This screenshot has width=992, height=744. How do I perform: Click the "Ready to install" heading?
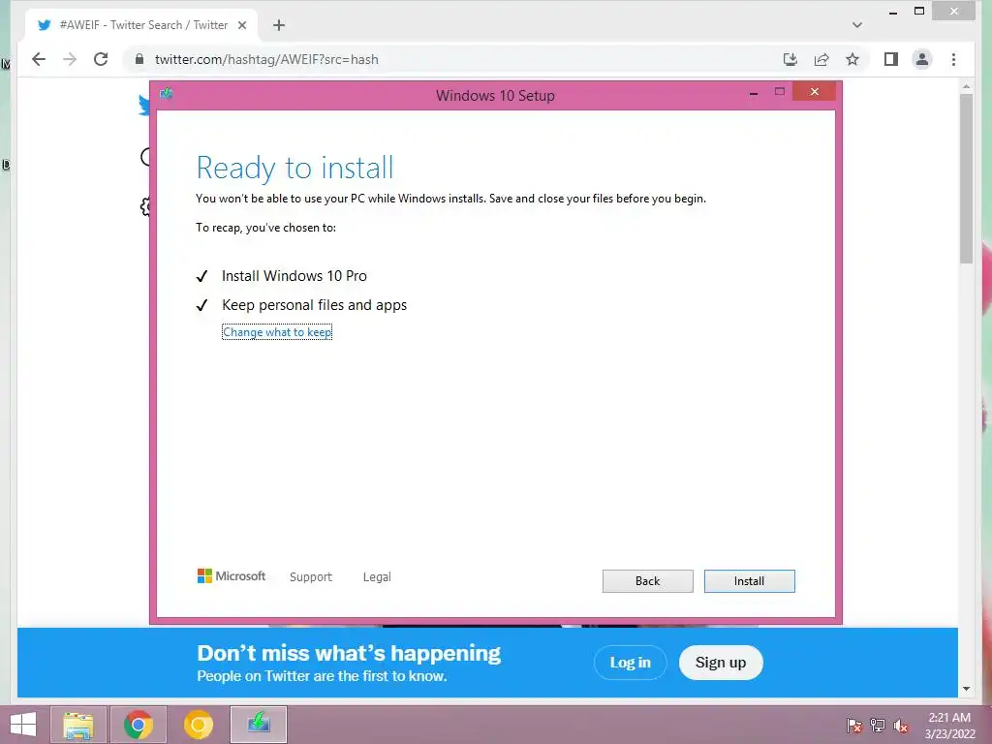coord(294,168)
